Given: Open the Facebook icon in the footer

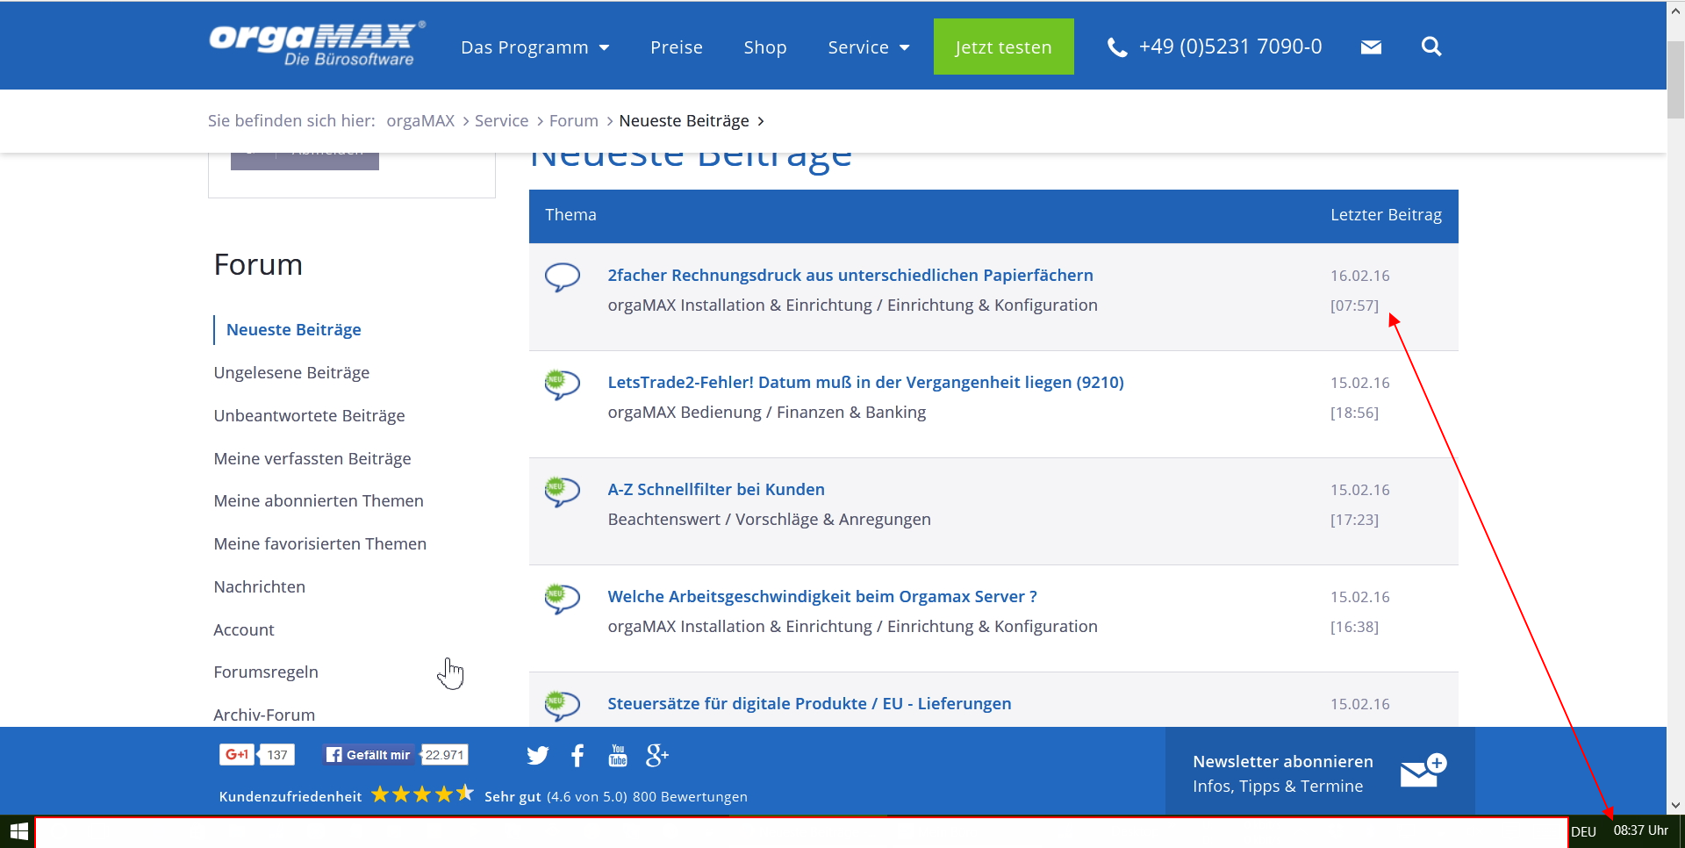Looking at the screenshot, I should (577, 756).
